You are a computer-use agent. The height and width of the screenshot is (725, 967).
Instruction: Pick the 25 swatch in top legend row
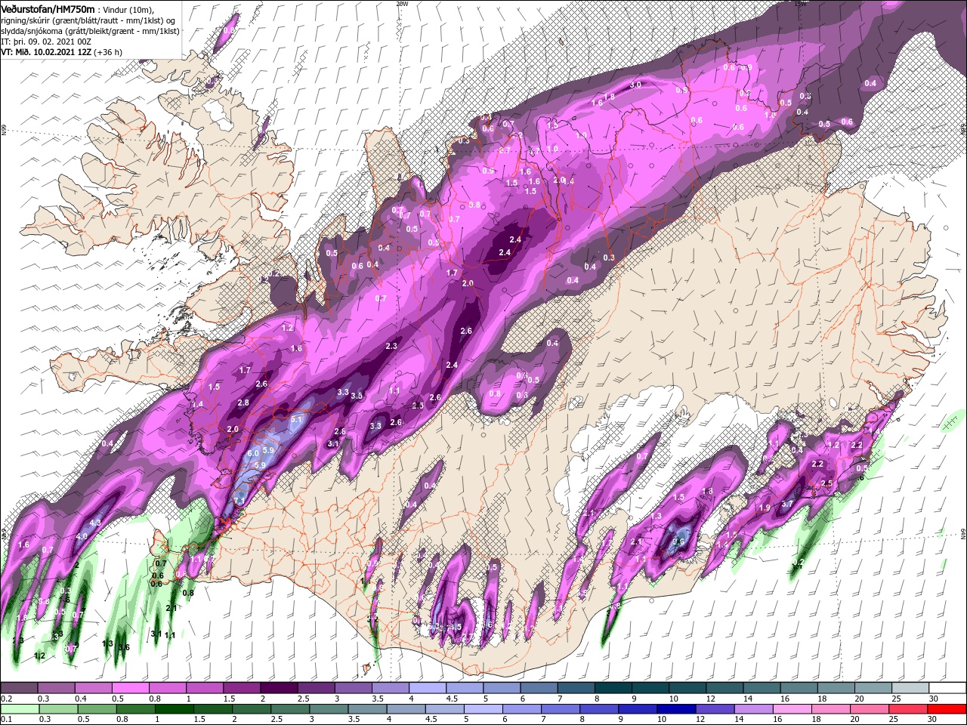click(911, 687)
